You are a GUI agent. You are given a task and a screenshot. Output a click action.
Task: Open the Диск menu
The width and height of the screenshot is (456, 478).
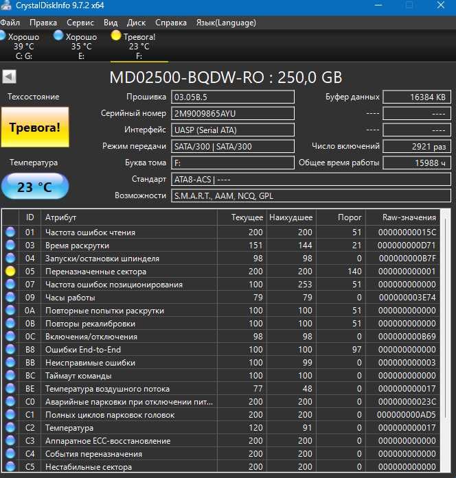[x=136, y=23]
